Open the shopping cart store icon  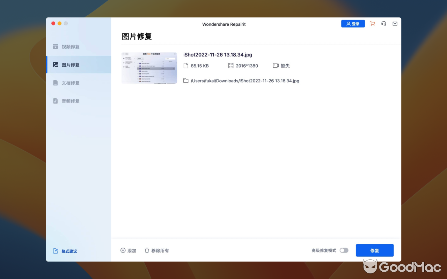tap(372, 23)
